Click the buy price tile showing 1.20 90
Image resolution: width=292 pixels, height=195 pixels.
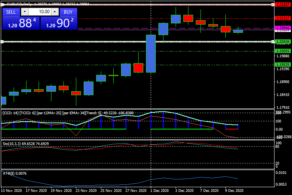(x=59, y=23)
